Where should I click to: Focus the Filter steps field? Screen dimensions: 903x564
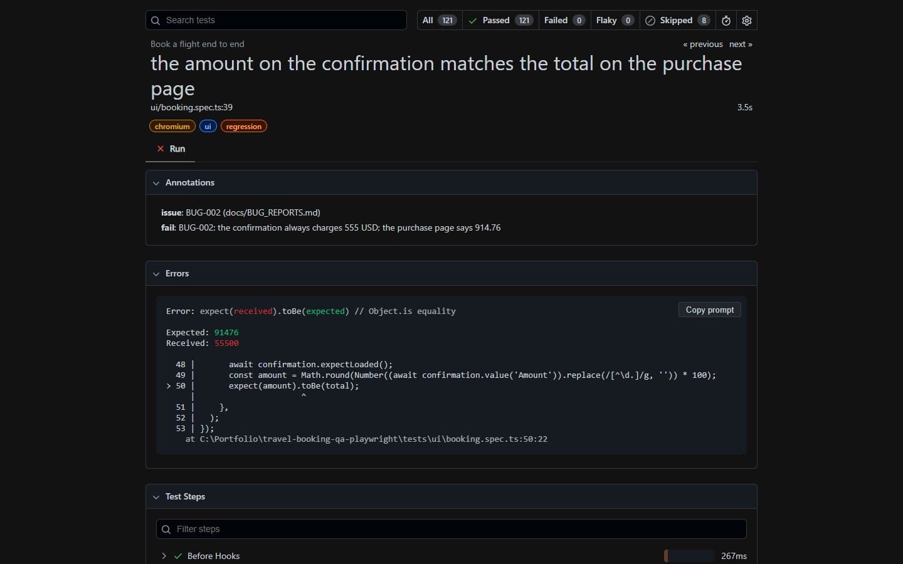[451, 530]
